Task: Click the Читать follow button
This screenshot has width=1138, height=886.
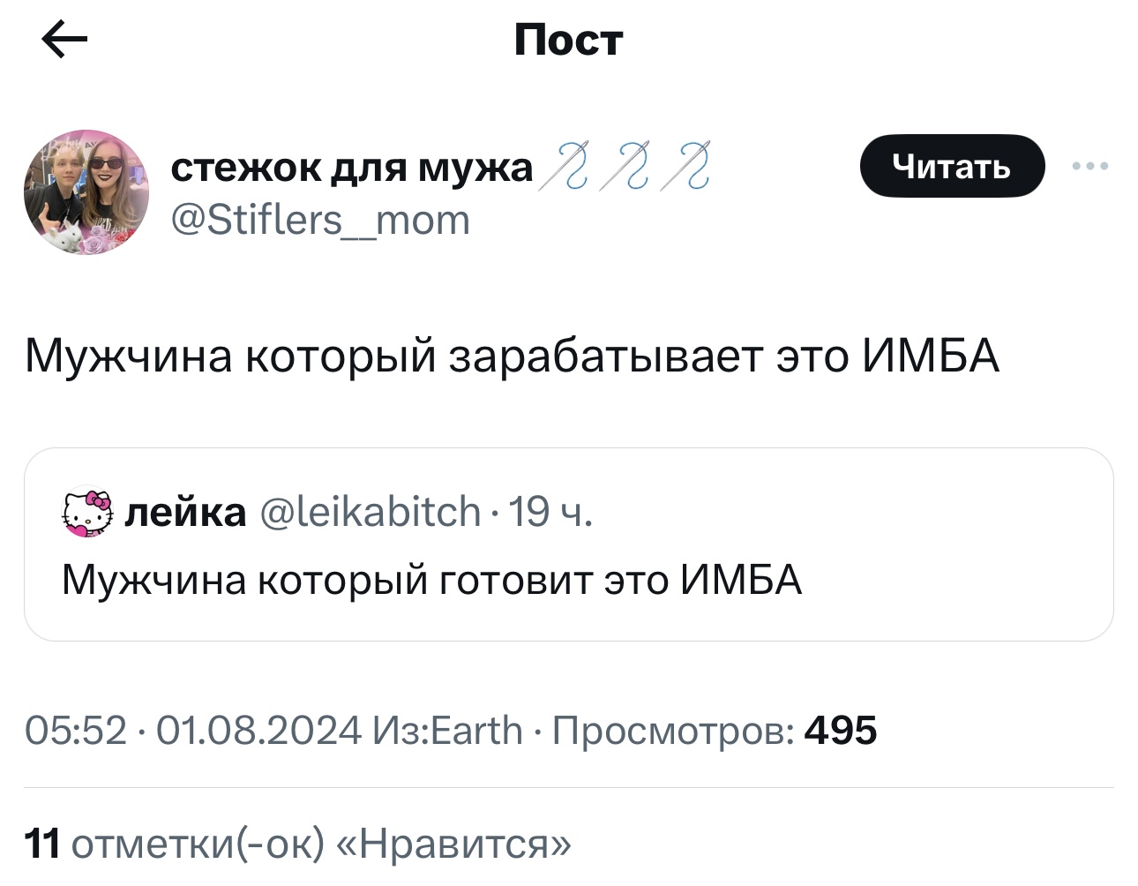Action: click(x=952, y=166)
